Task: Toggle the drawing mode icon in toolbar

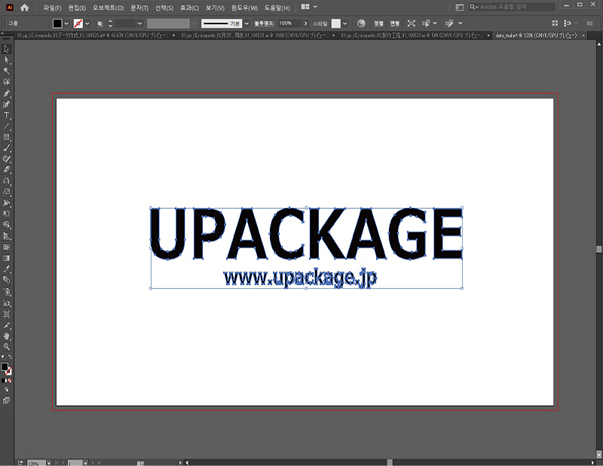Action: (6, 389)
